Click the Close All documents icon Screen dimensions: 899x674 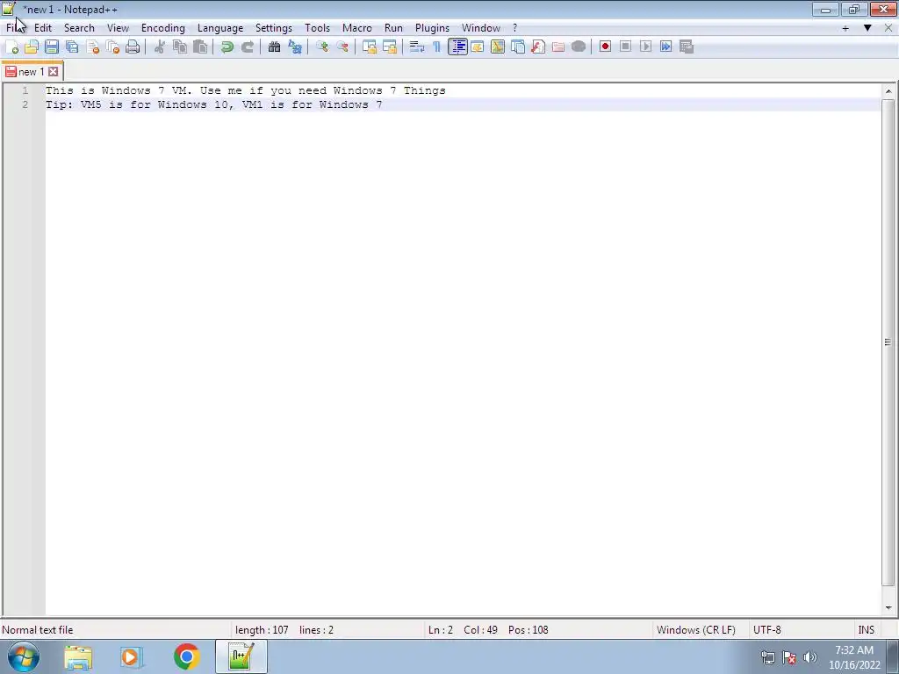pos(113,47)
